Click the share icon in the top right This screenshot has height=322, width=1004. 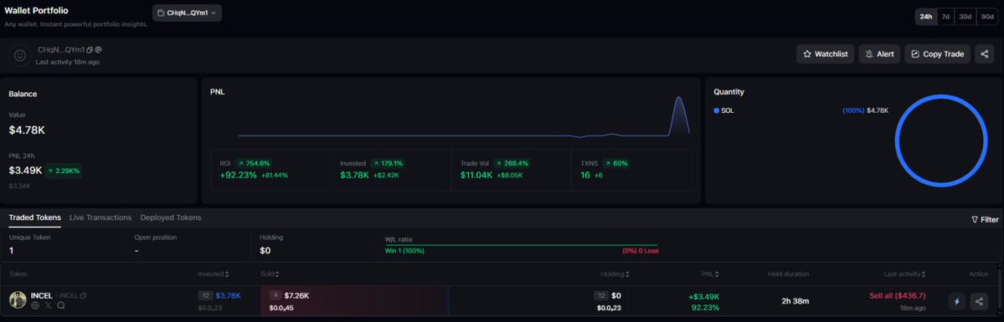[x=984, y=54]
